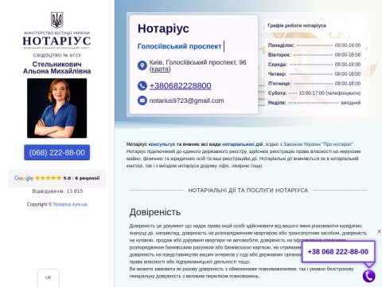Click the 'Вівторок' schedule row
The height and width of the screenshot is (287, 382).
pyautogui.click(x=314, y=55)
